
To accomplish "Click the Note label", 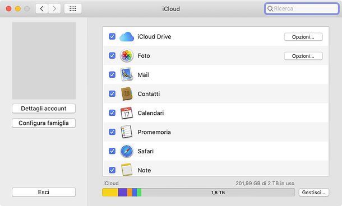I will pyautogui.click(x=144, y=170).
